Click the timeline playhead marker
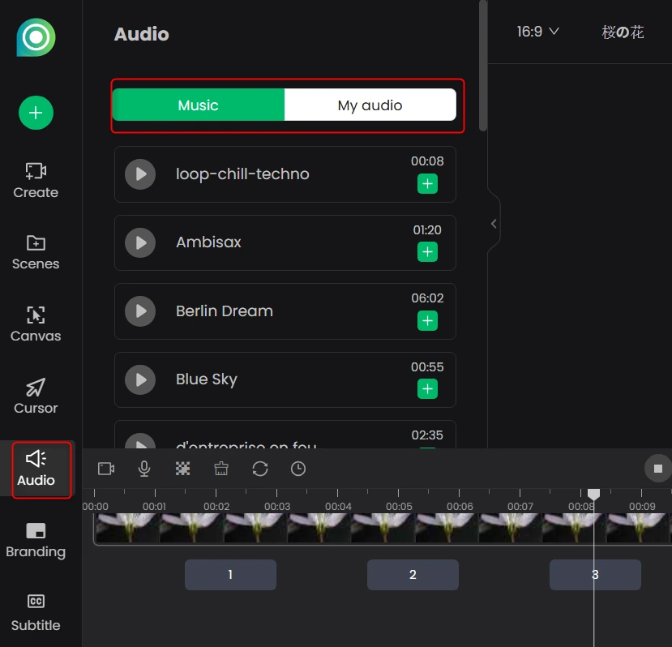The width and height of the screenshot is (672, 647). (593, 494)
